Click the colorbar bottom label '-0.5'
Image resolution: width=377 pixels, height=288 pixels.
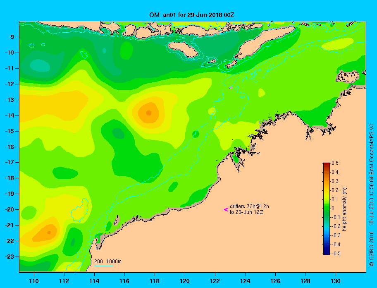336,254
